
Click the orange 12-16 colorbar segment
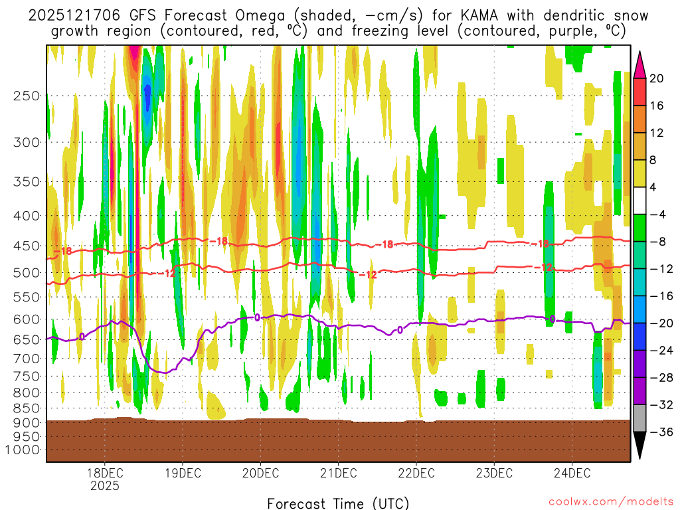tap(639, 120)
